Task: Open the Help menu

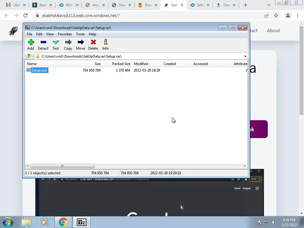Action: [x=93, y=34]
